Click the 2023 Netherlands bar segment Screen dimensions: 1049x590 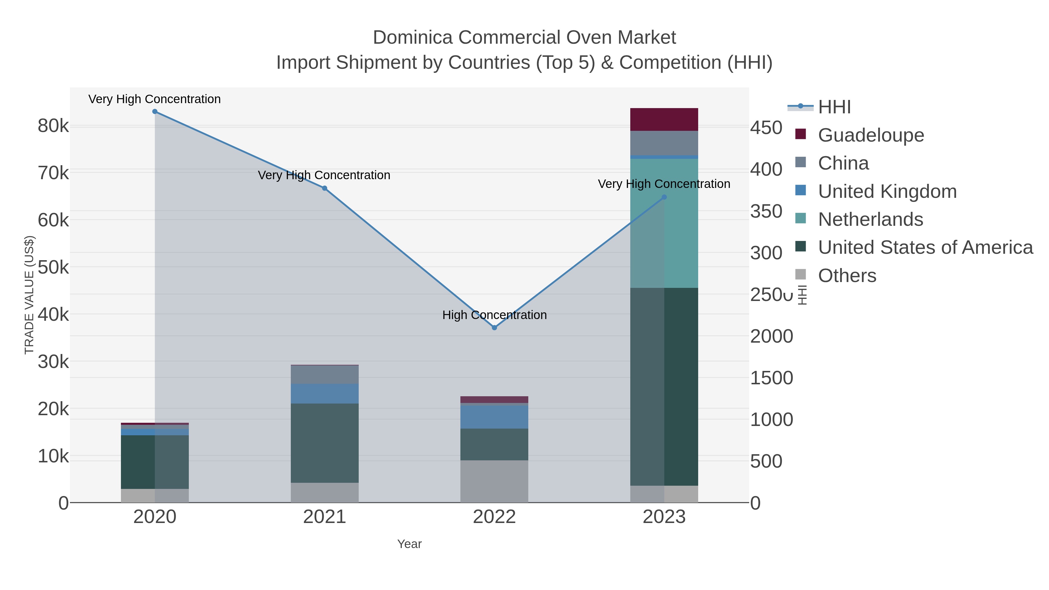664,223
